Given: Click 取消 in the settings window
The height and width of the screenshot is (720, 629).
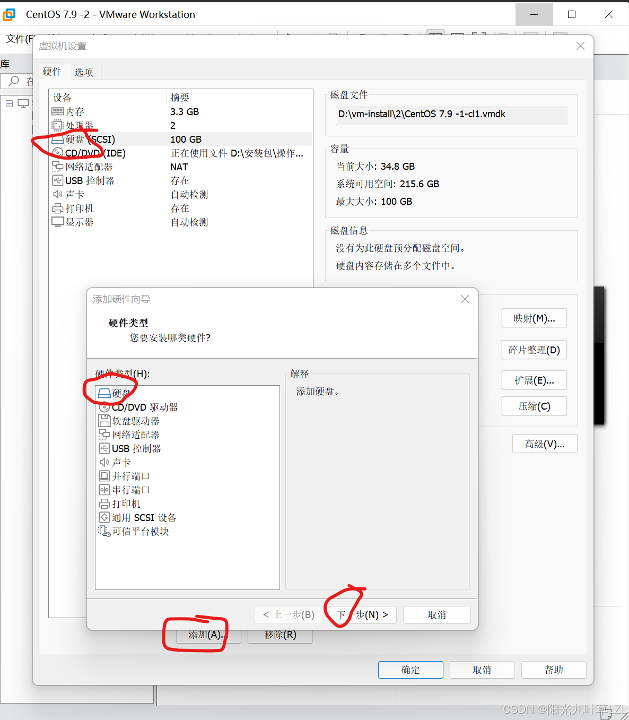Looking at the screenshot, I should (x=482, y=670).
